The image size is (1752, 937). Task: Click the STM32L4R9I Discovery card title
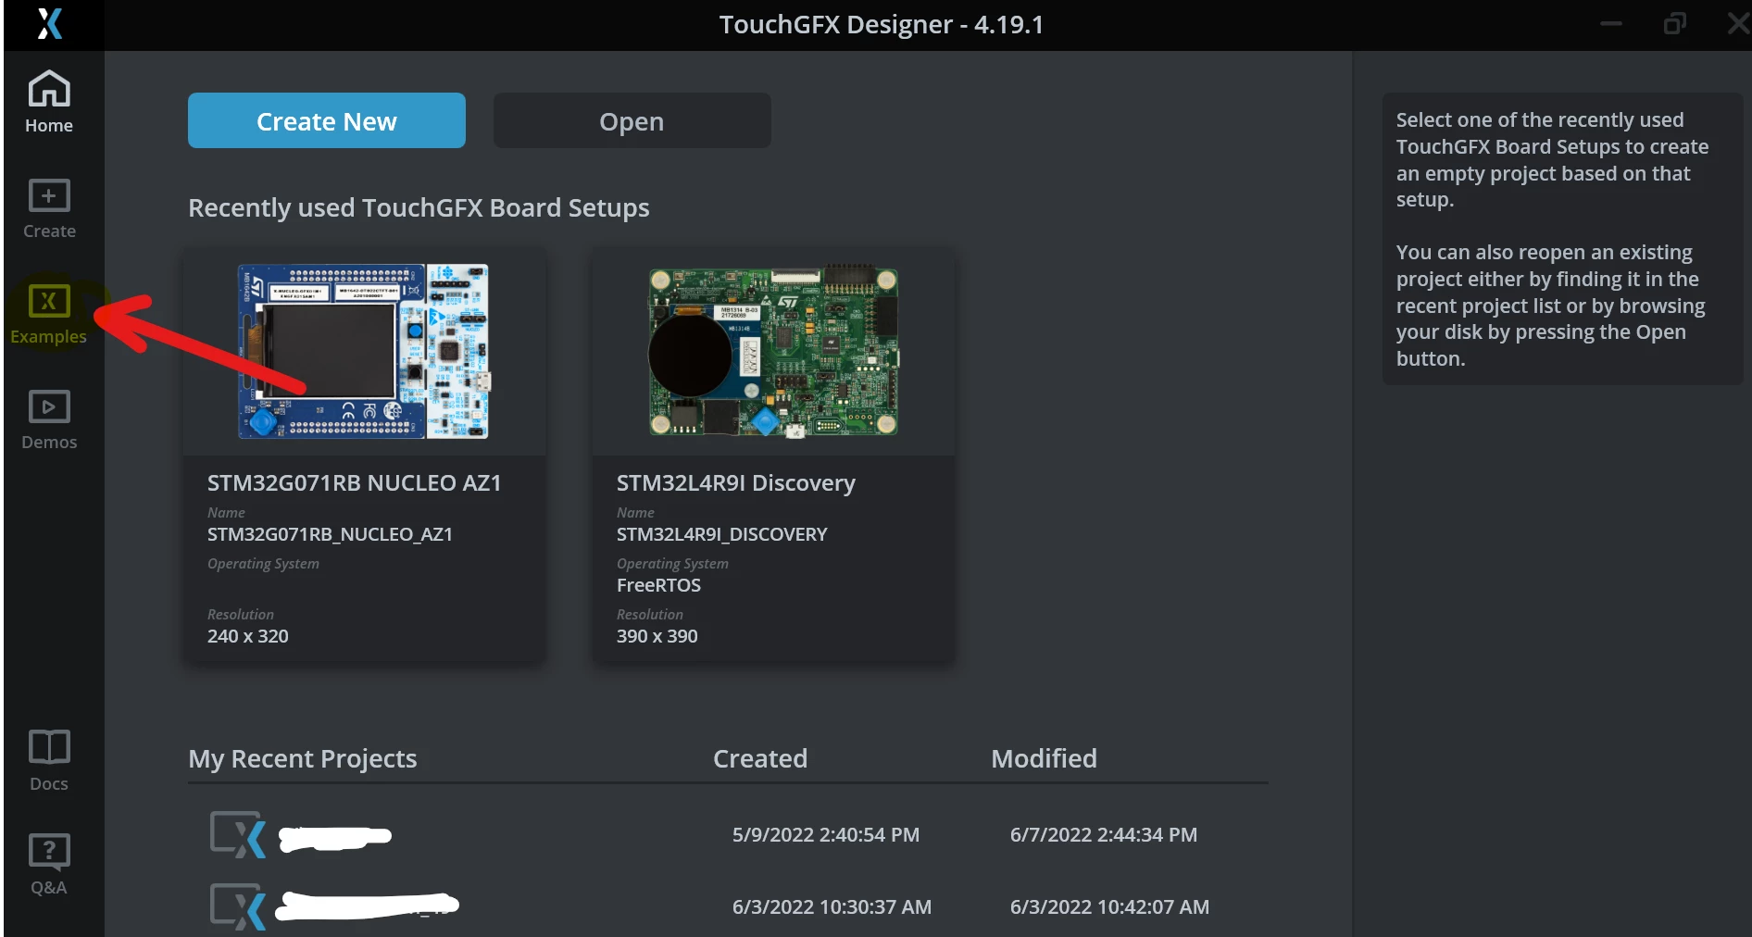pyautogui.click(x=736, y=482)
